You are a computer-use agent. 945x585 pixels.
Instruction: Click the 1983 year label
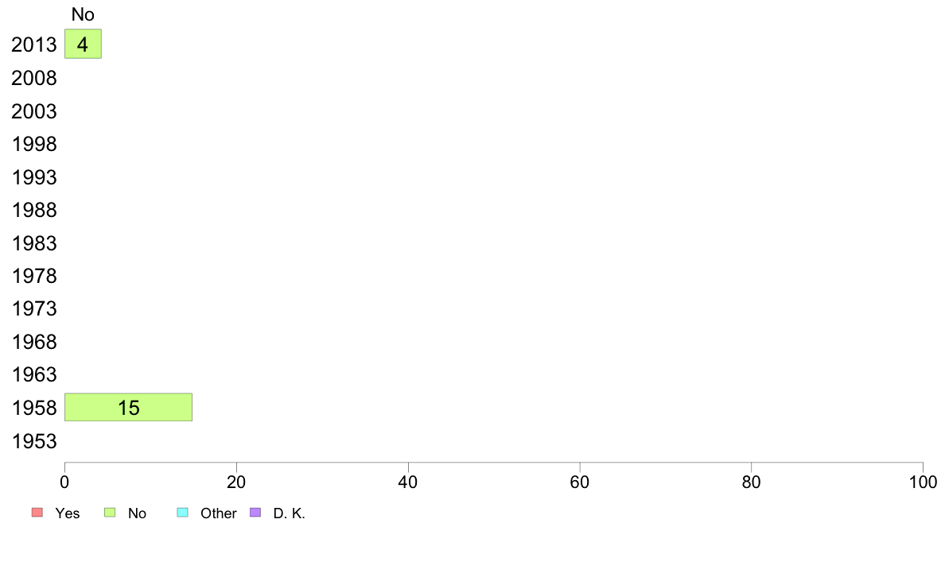coord(33,243)
